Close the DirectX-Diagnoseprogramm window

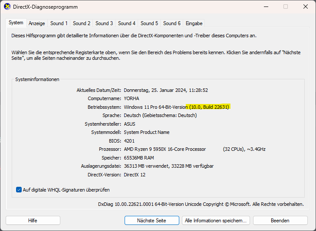pos(305,7)
